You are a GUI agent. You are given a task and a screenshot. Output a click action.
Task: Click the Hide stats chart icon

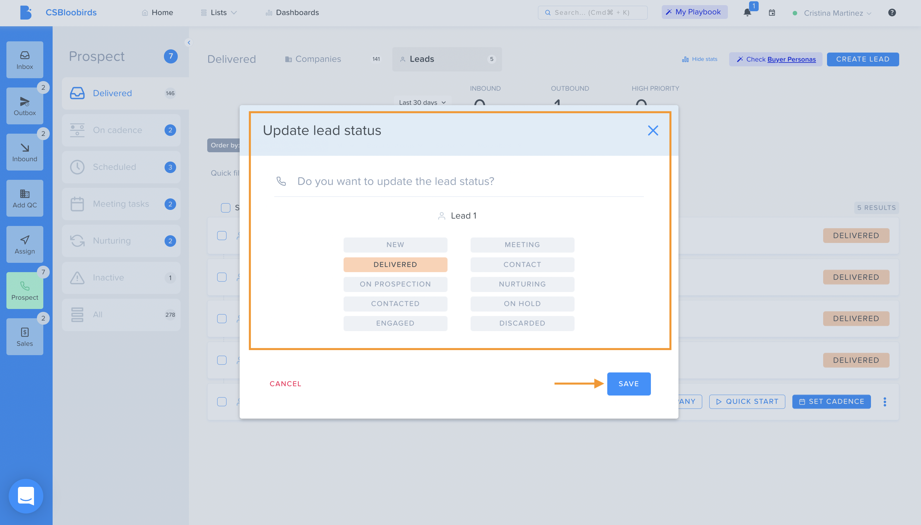tap(685, 59)
